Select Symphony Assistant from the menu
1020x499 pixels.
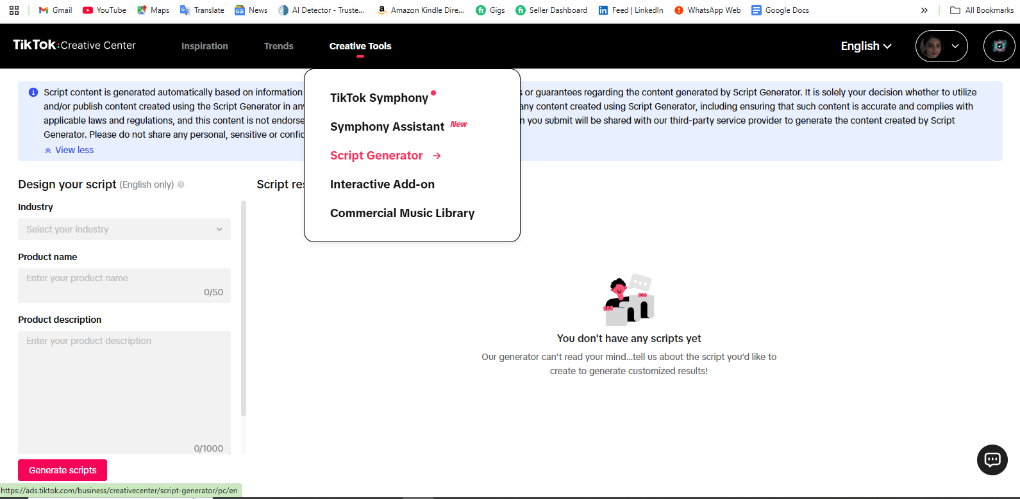coord(387,127)
